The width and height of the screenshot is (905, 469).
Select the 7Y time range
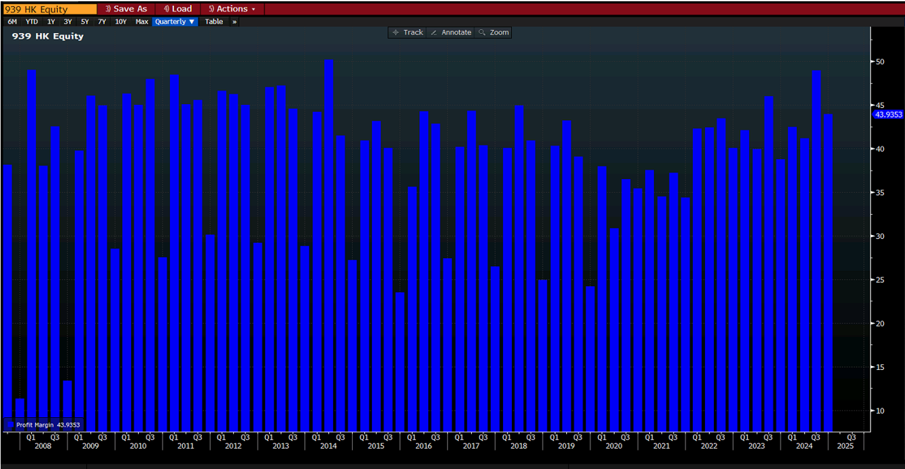[102, 22]
